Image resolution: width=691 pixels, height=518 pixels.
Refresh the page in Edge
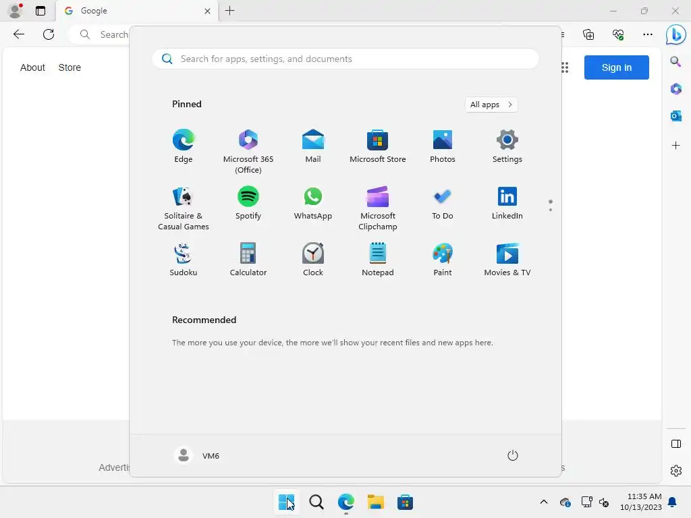tap(49, 34)
